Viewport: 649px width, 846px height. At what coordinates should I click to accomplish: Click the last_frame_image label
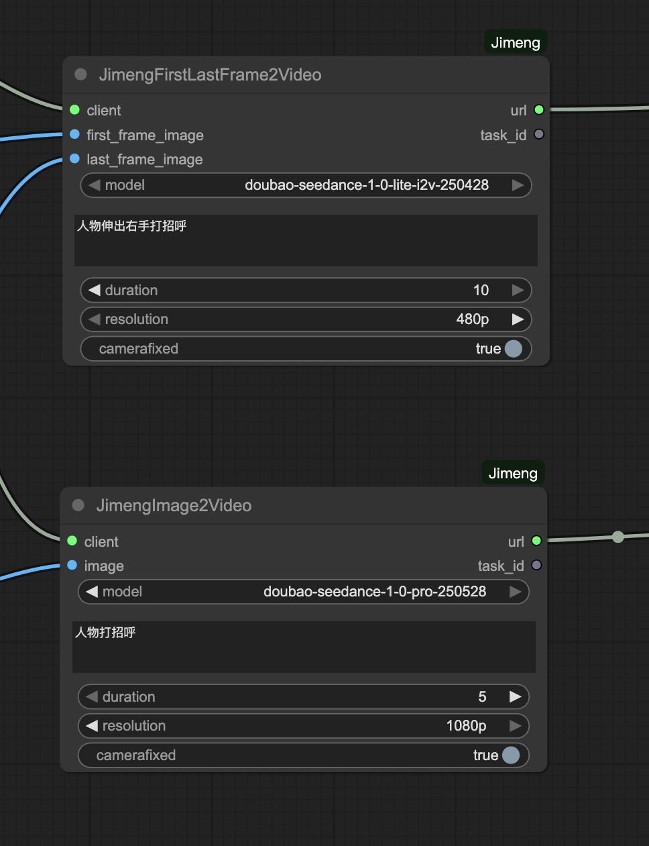pos(144,160)
